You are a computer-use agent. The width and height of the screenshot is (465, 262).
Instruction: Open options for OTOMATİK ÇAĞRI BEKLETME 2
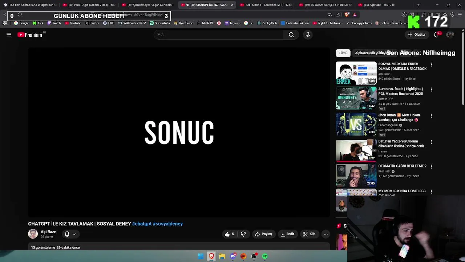(431, 166)
